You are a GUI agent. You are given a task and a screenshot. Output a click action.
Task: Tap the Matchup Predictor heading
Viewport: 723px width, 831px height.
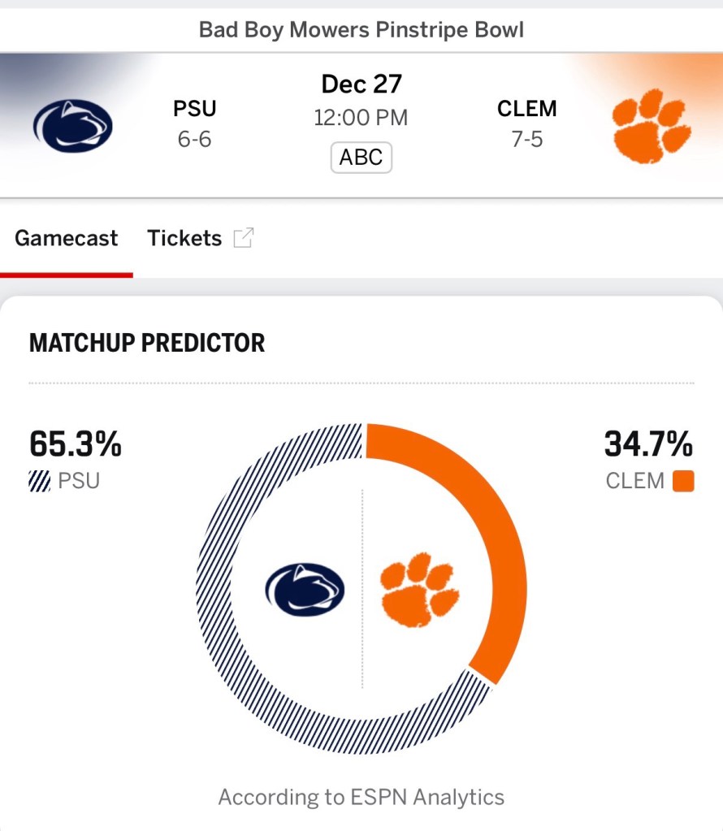coord(147,343)
